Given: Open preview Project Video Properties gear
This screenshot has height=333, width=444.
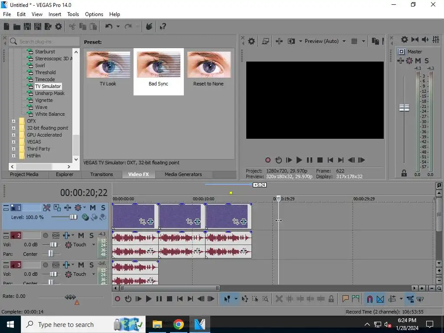Looking at the screenshot, I should click(251, 41).
